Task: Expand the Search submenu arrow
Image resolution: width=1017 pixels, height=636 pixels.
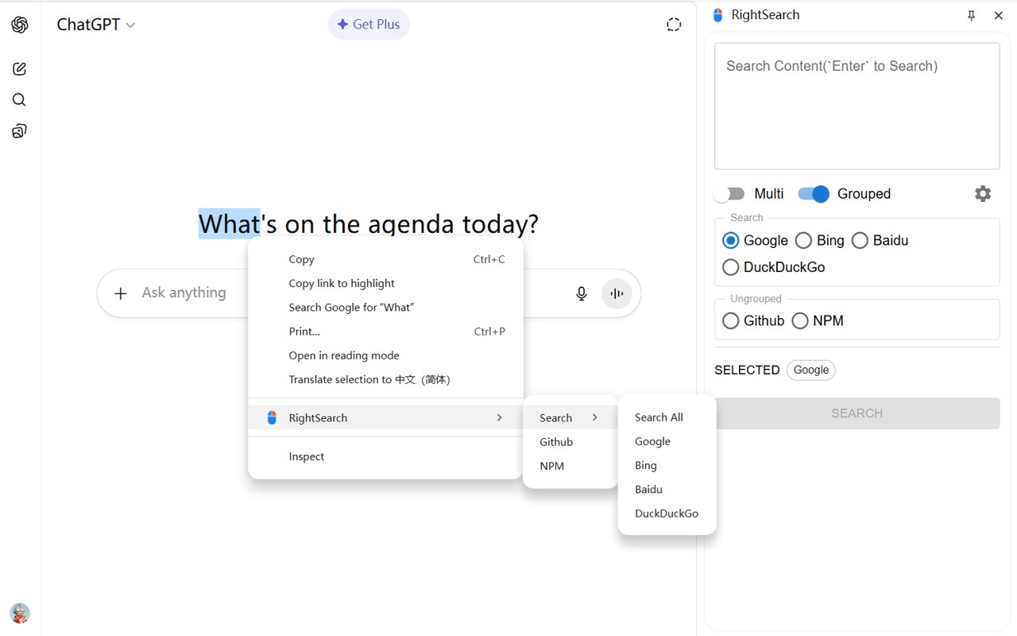Action: (594, 417)
